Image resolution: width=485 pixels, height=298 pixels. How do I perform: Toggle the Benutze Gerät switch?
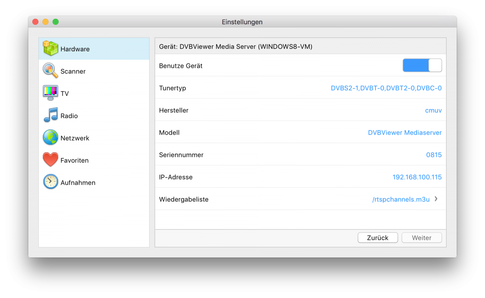coord(422,66)
